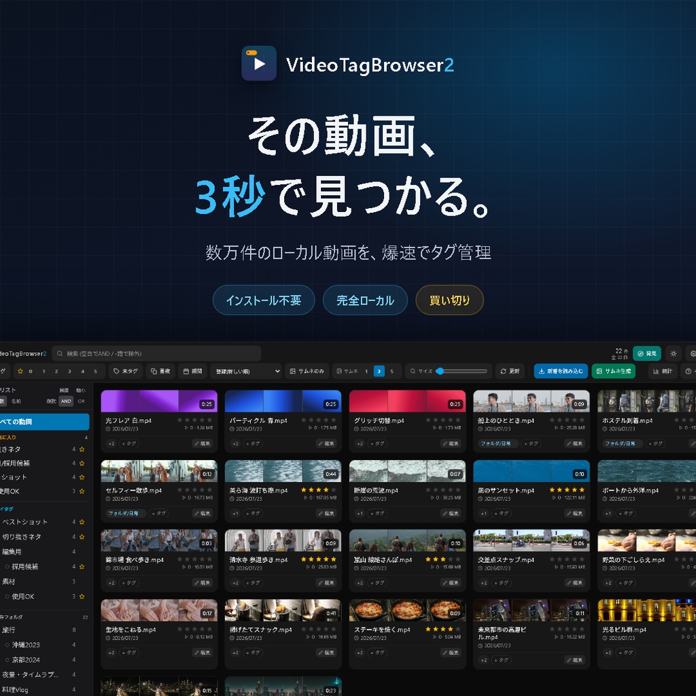The image size is (696, 696).
Task: Click the yellow star rating filter icon
Action: point(20,371)
